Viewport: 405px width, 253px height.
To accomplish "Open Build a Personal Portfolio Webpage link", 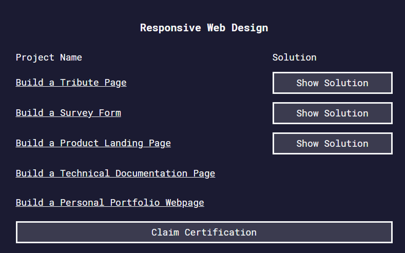I will point(110,203).
